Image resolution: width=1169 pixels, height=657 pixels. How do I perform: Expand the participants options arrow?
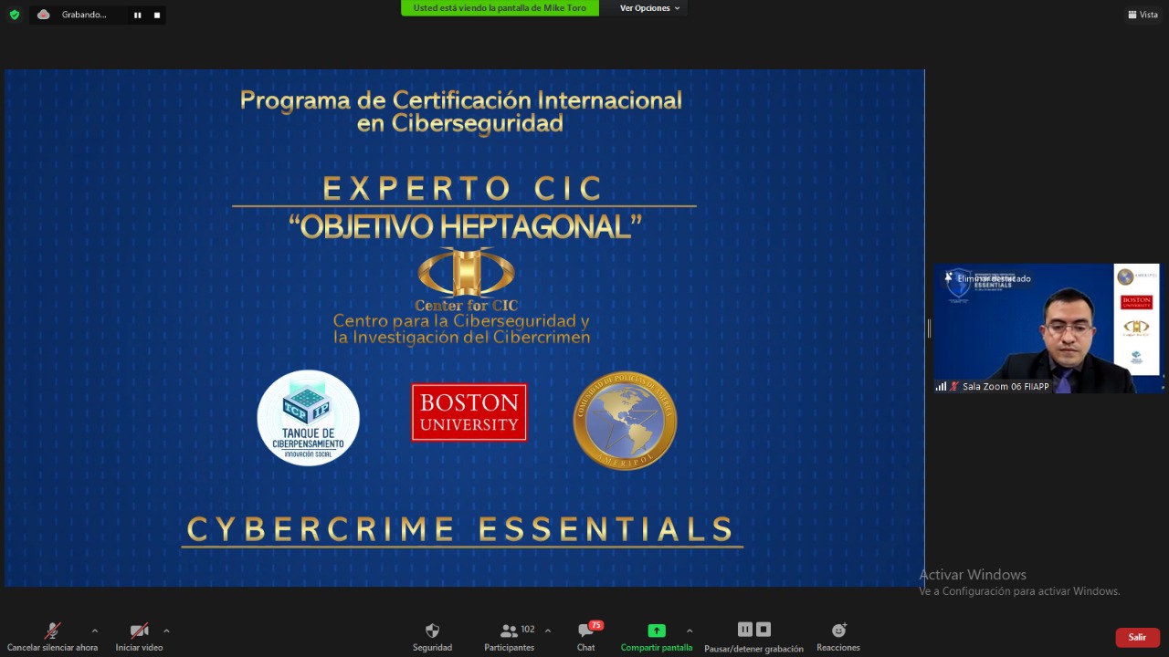[x=548, y=631]
